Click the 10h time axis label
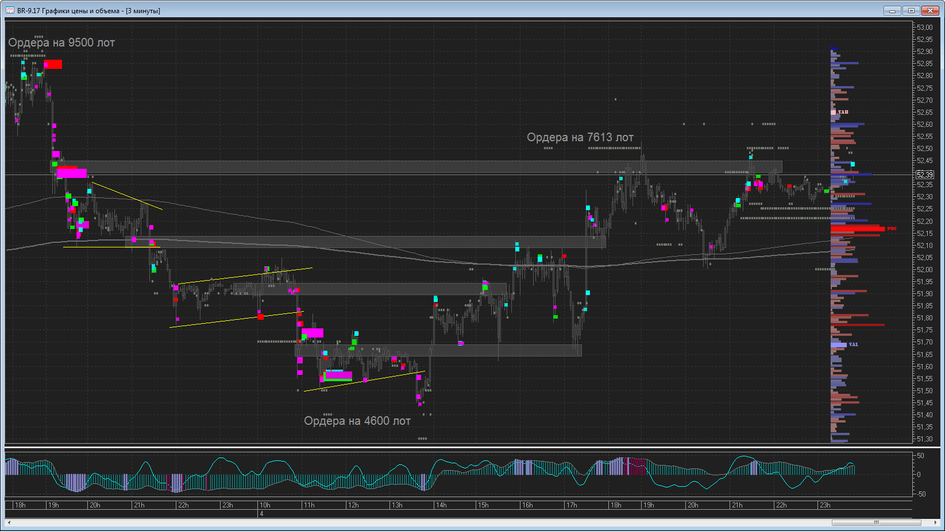The height and width of the screenshot is (531, 945). coord(265,505)
